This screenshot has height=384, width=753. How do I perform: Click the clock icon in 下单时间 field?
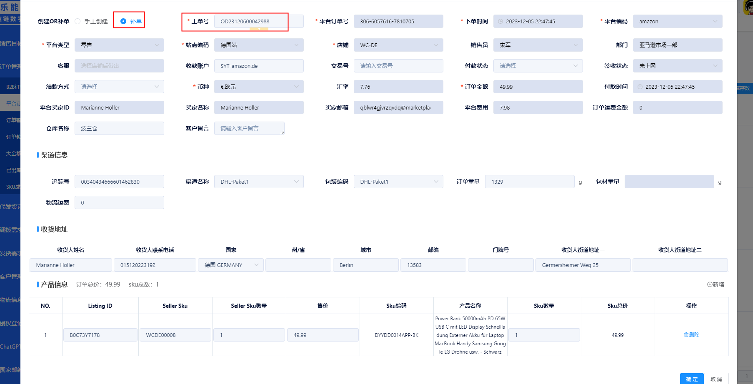coord(500,21)
